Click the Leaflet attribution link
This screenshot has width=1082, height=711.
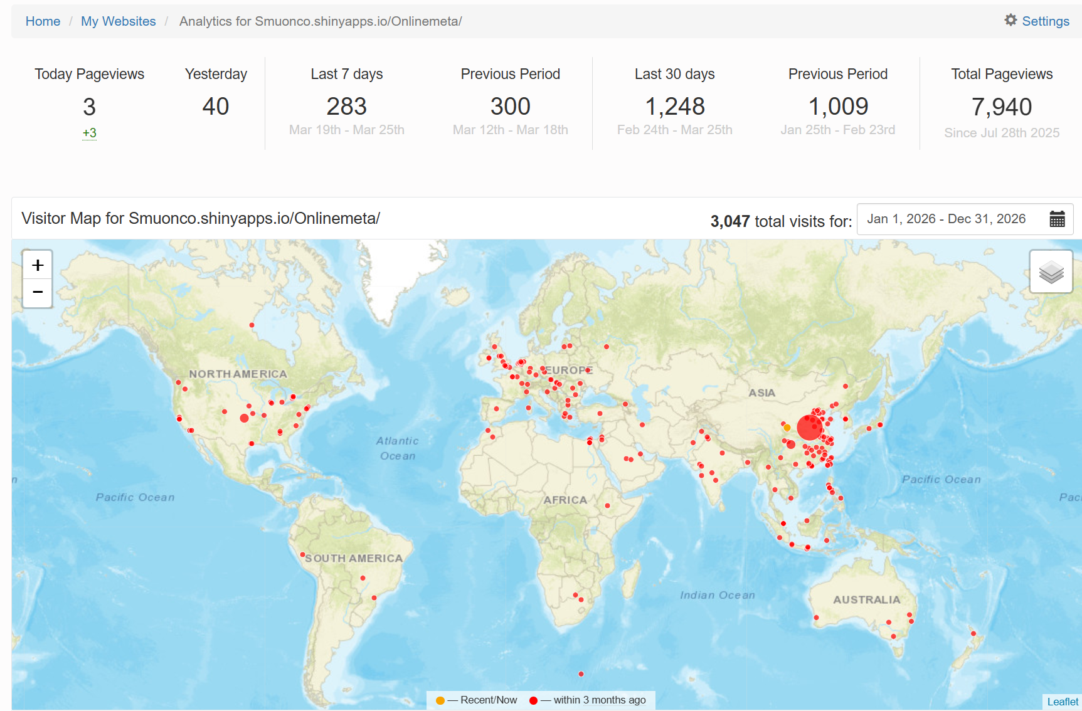click(1062, 702)
